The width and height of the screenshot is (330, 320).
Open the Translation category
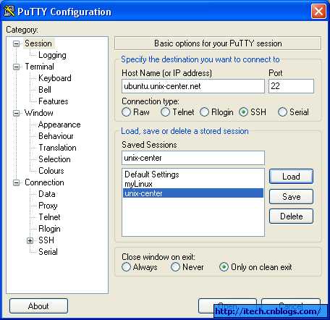pyautogui.click(x=57, y=148)
